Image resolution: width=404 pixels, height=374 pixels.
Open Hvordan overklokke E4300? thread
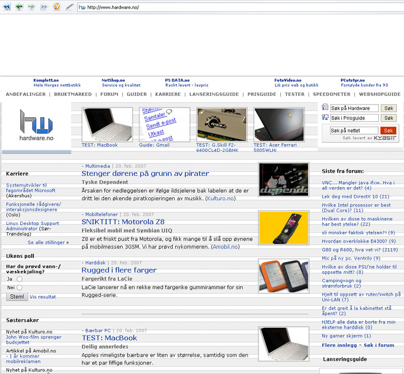click(x=359, y=241)
